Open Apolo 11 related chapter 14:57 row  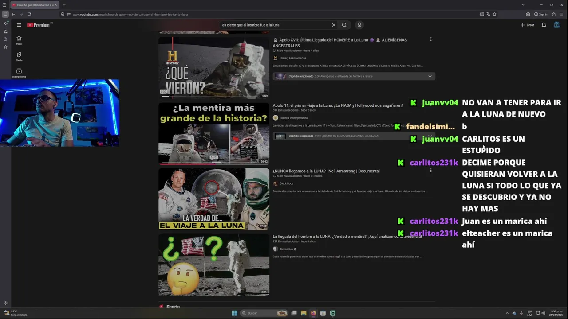354,136
